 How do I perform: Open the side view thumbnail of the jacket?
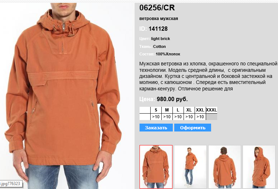point(190,167)
